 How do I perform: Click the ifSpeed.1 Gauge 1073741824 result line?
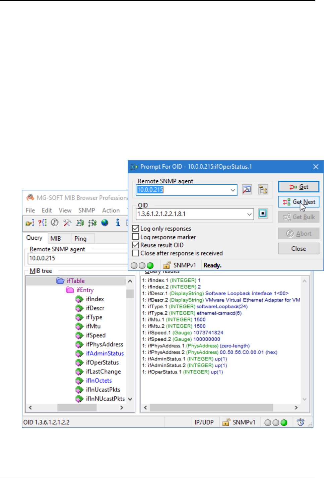click(183, 333)
